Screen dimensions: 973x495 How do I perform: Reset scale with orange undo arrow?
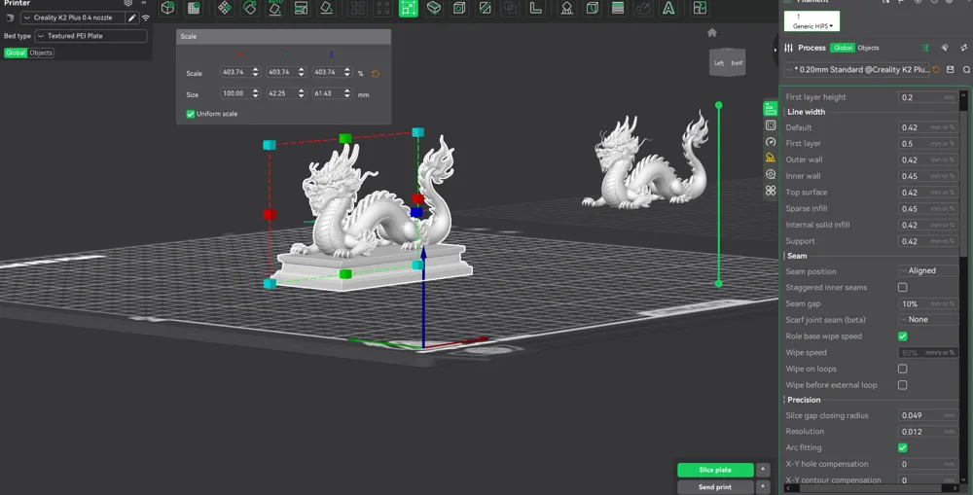click(376, 74)
